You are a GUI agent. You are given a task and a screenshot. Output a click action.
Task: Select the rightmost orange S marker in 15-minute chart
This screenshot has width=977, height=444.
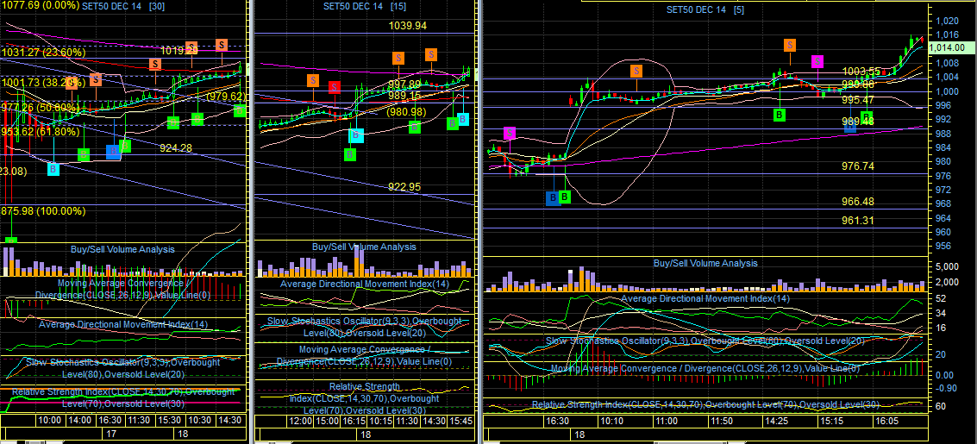(x=430, y=54)
